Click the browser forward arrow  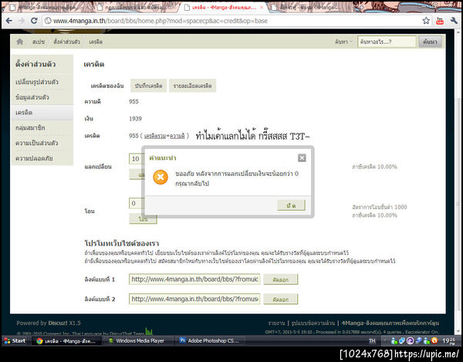22,21
